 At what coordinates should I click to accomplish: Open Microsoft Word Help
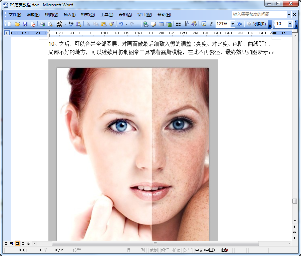(239, 24)
